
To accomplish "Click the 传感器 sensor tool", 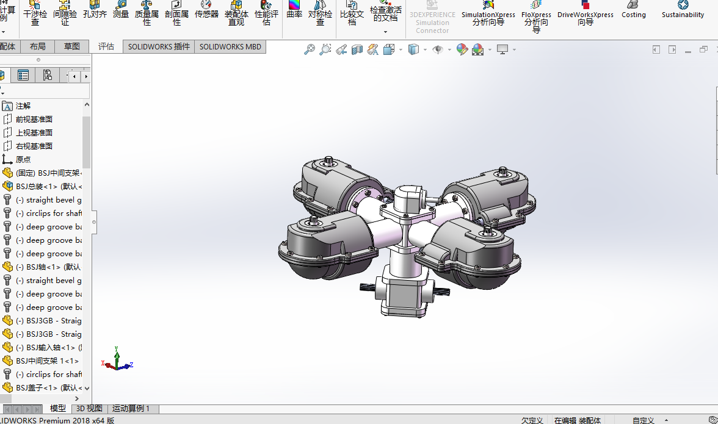I will coord(206,10).
